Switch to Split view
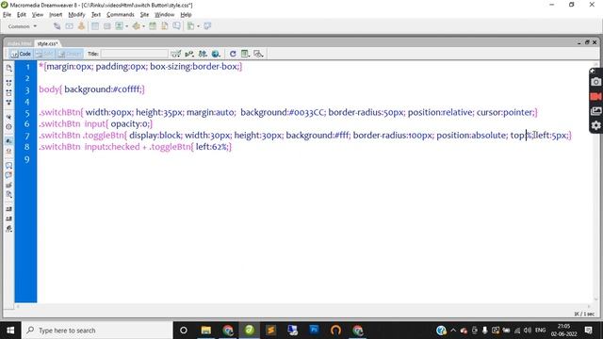 click(x=44, y=54)
